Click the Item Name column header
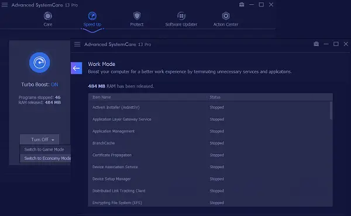The width and height of the screenshot is (351, 216). 102,97
